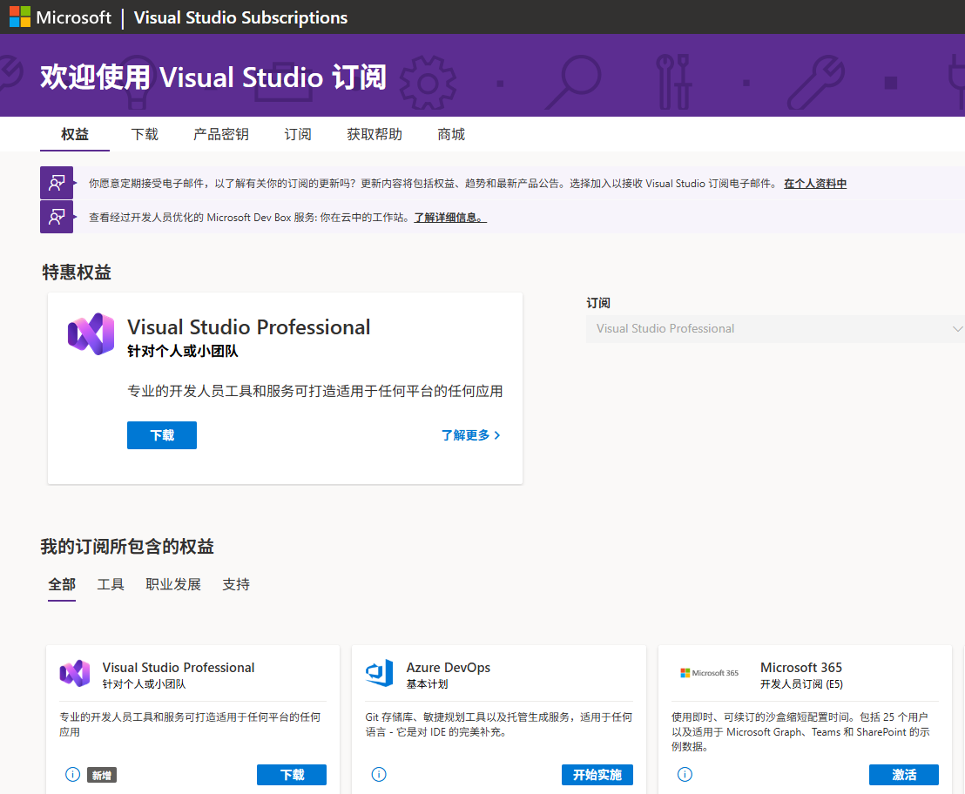Open the 了解详细信息 link for Dev Box
The height and width of the screenshot is (794, 965).
(x=450, y=217)
